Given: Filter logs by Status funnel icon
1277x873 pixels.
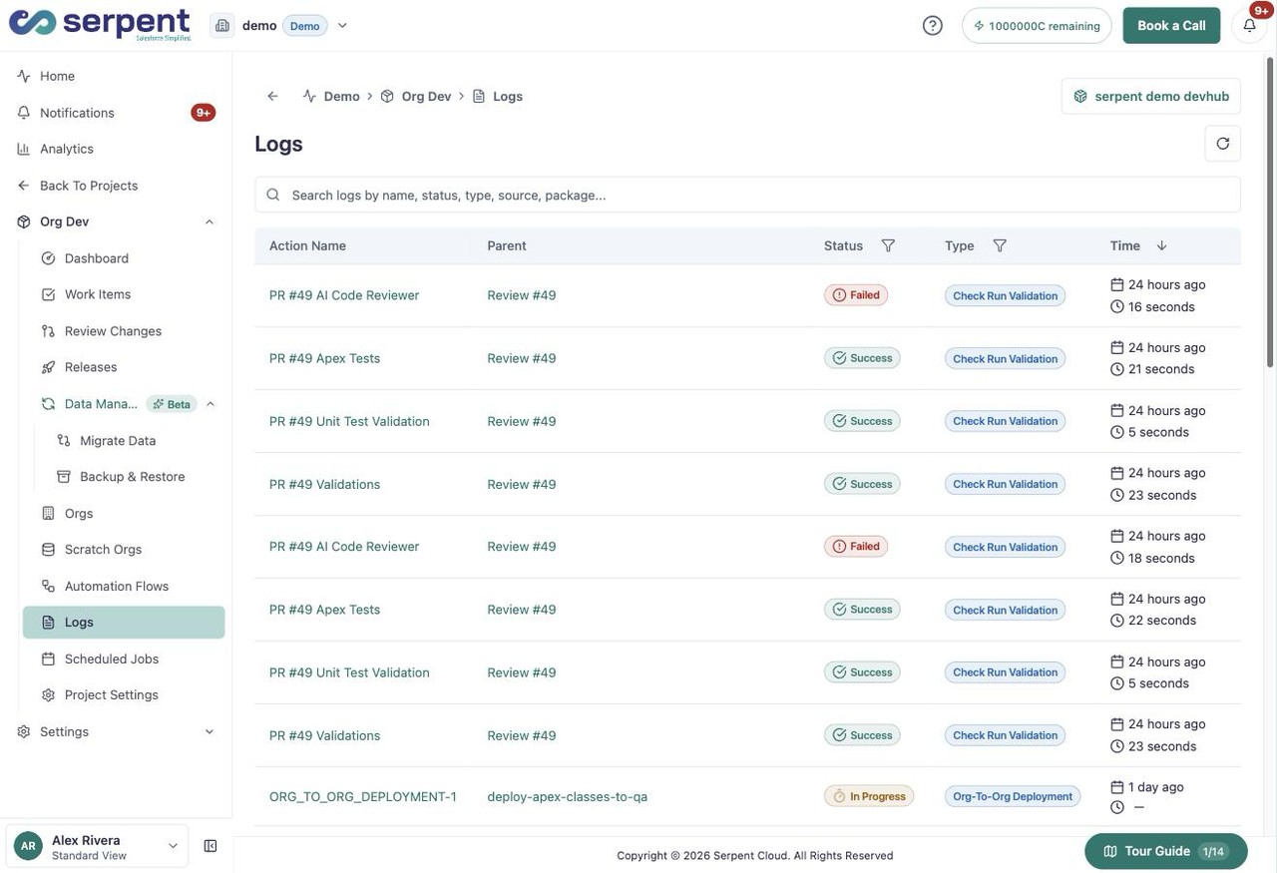Looking at the screenshot, I should click(x=888, y=245).
